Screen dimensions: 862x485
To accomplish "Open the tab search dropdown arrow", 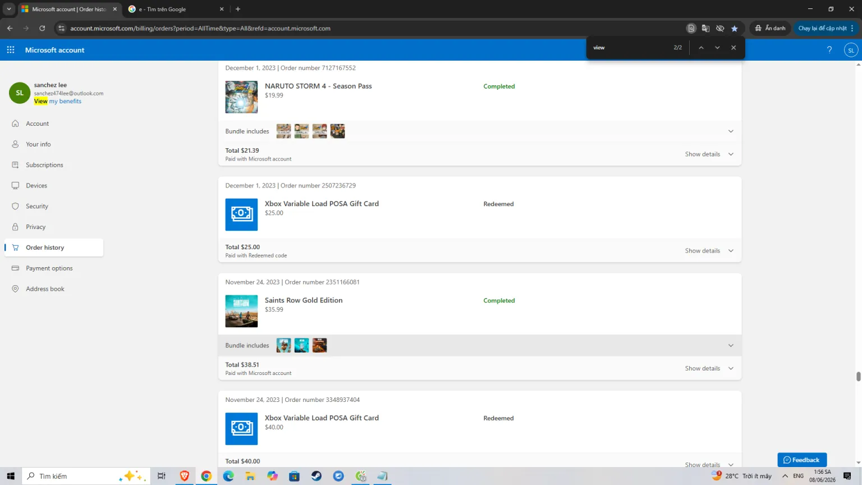I will point(9,9).
